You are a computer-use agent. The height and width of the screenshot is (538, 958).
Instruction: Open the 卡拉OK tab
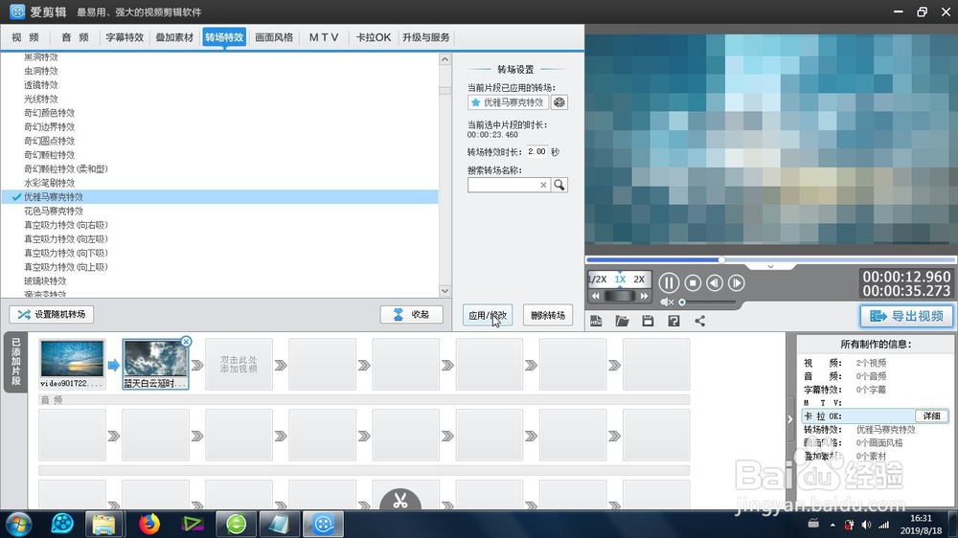[x=374, y=37]
